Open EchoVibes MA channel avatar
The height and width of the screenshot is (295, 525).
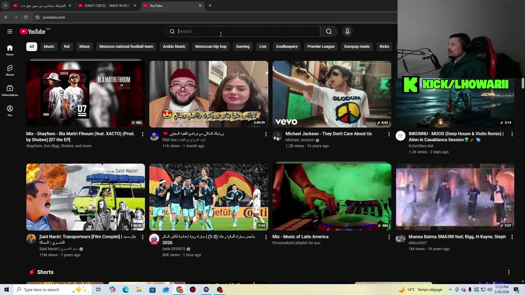click(x=401, y=136)
